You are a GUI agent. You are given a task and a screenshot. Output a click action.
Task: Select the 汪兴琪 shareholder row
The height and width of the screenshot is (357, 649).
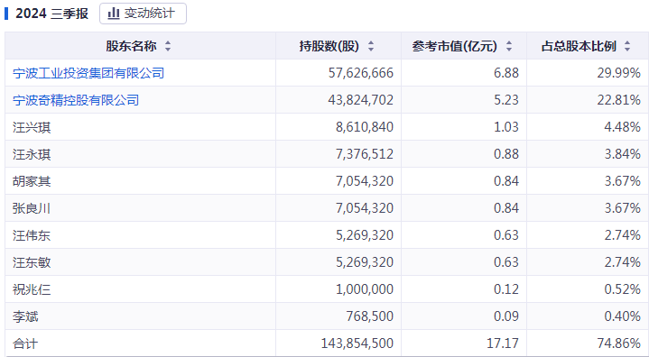tap(327, 127)
